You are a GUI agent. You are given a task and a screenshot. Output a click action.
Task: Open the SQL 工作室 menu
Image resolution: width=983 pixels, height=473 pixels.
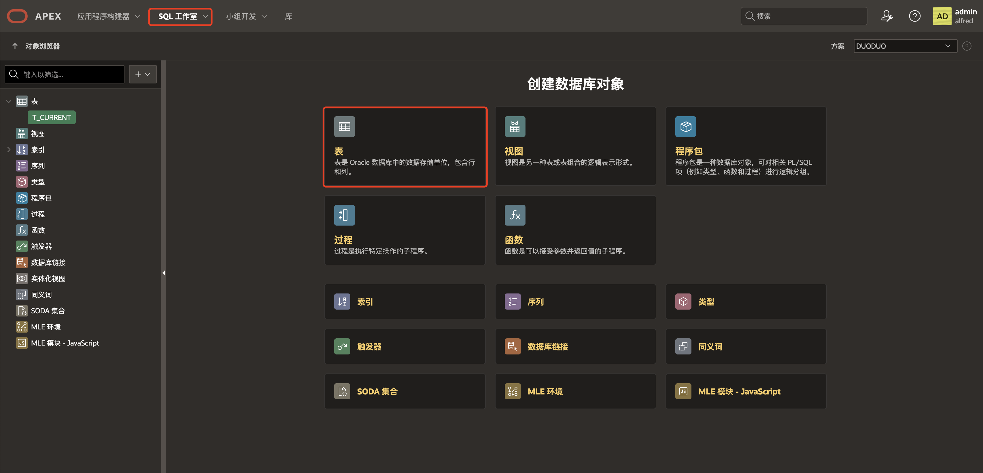click(180, 17)
